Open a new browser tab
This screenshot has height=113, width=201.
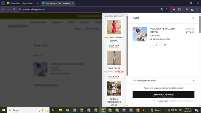[x=78, y=3]
